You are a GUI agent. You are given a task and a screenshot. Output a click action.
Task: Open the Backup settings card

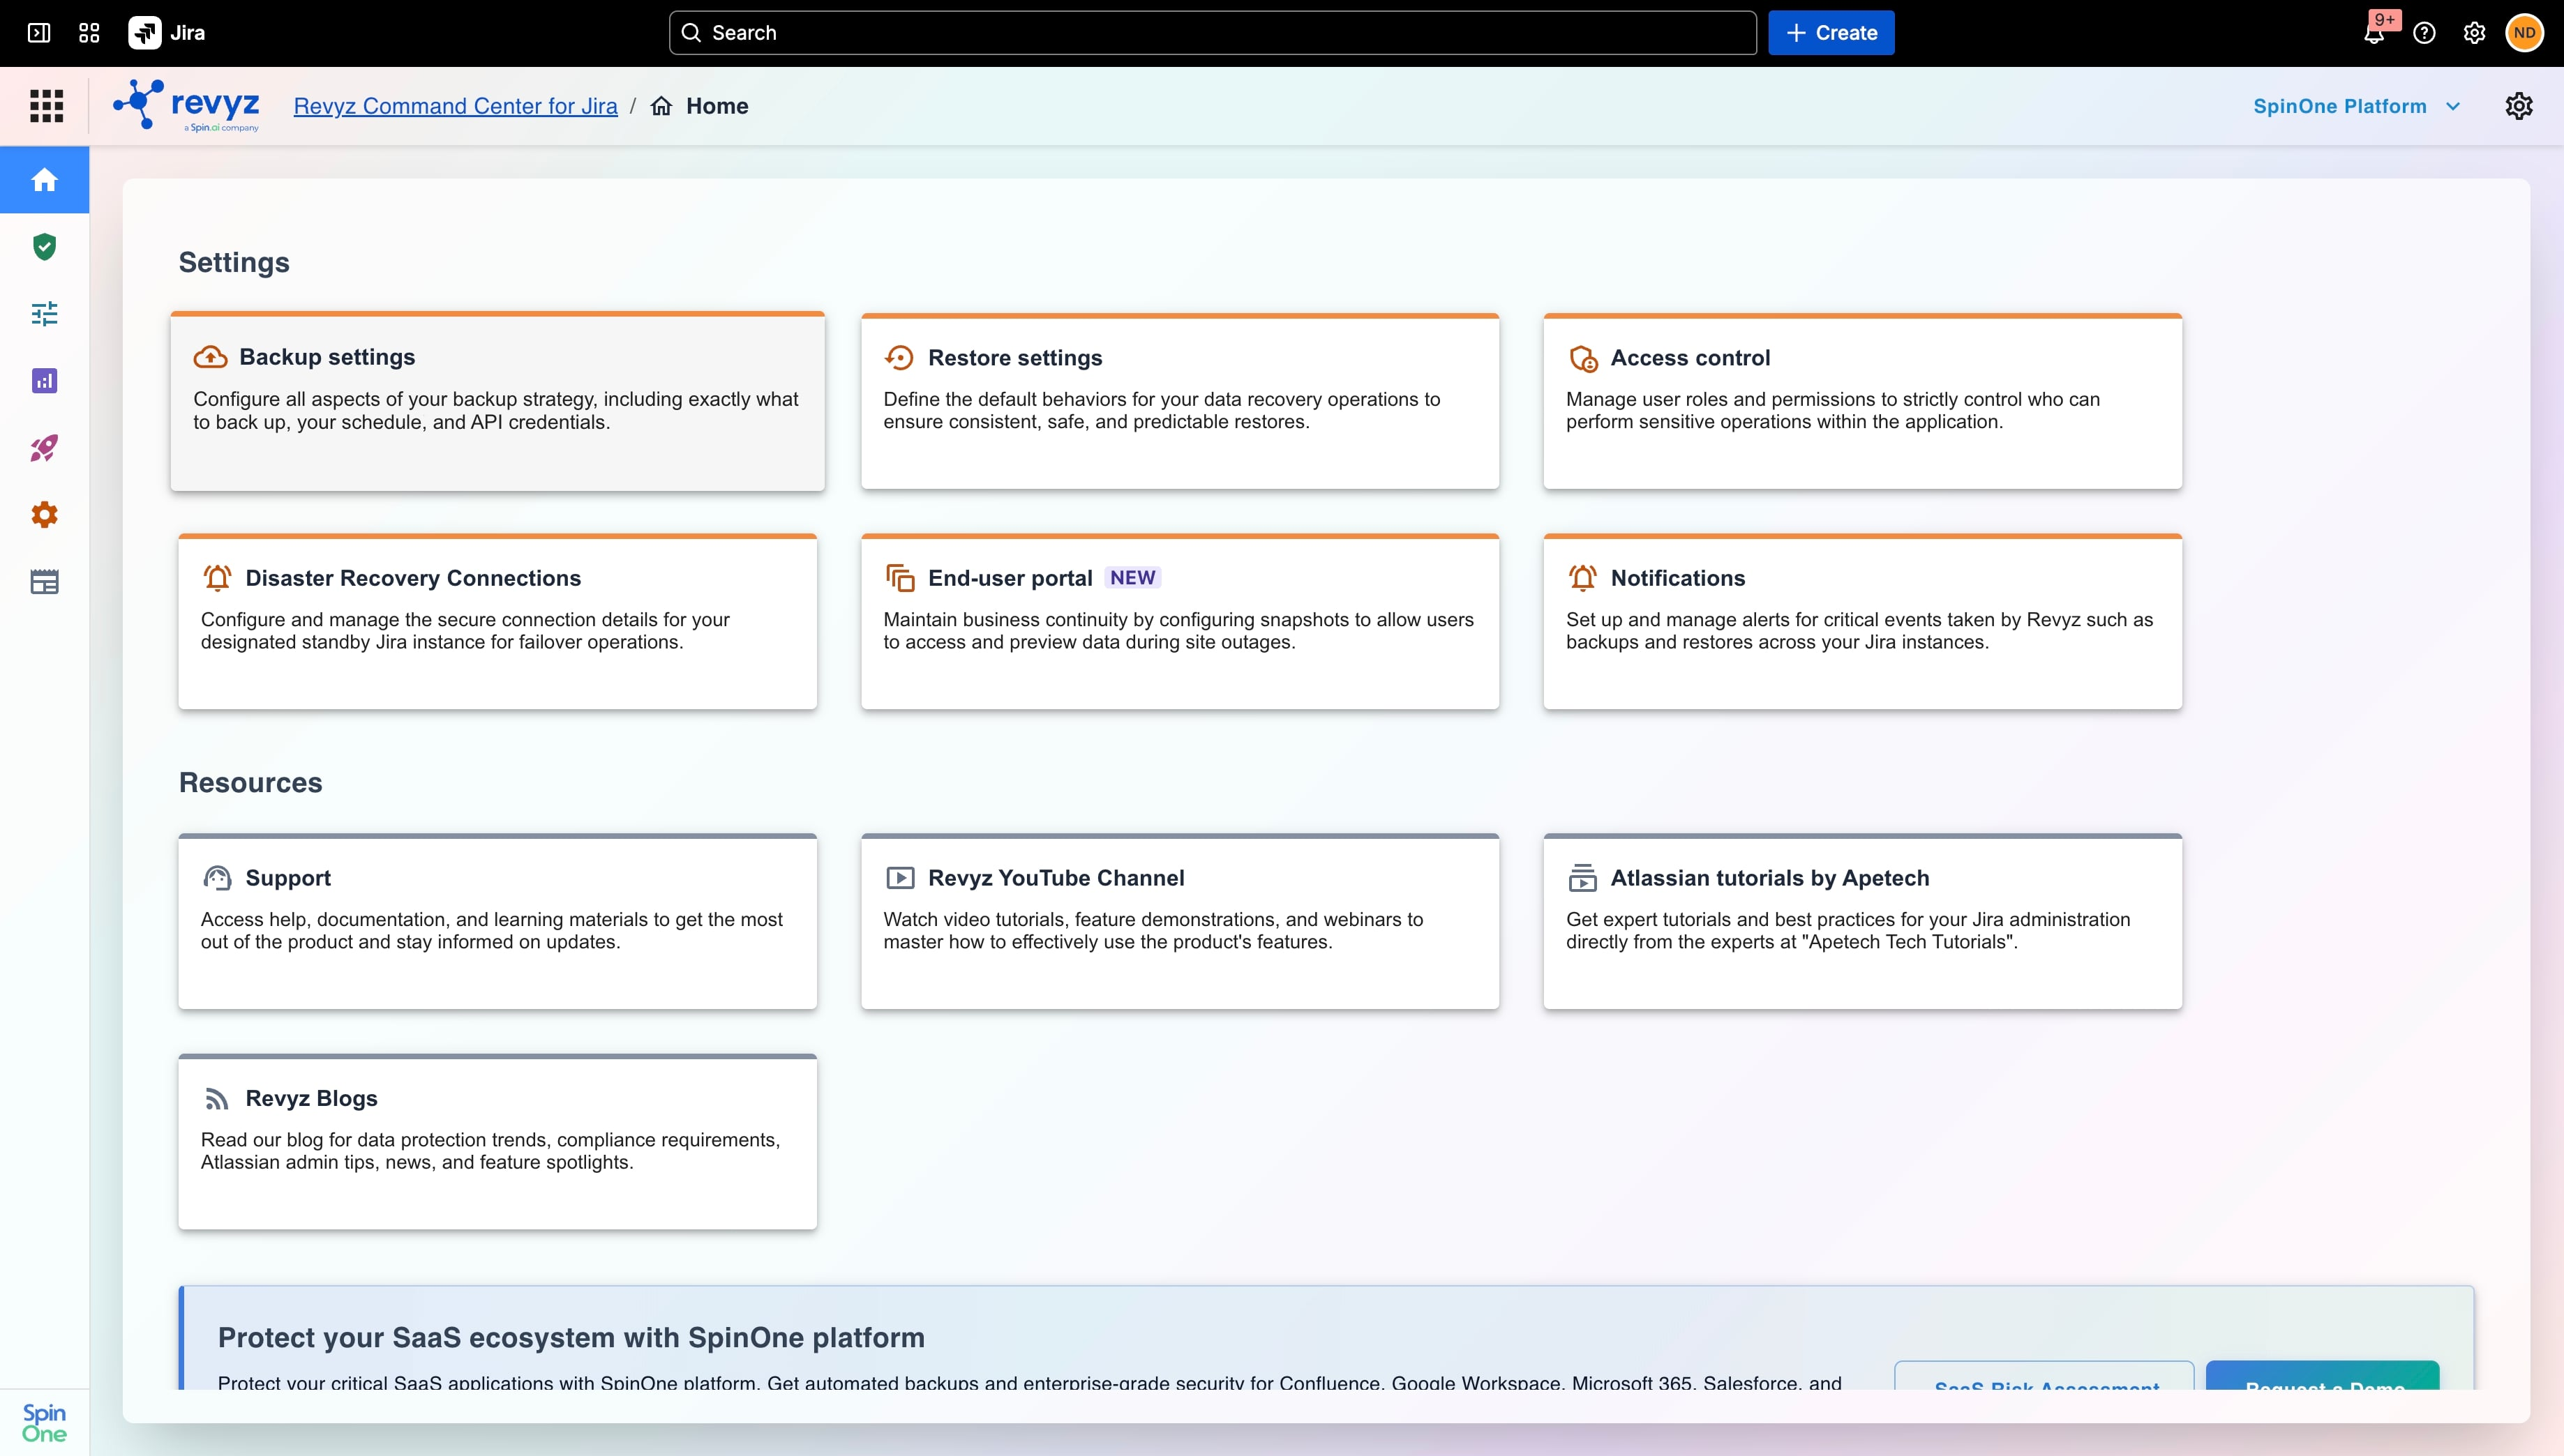click(x=497, y=401)
